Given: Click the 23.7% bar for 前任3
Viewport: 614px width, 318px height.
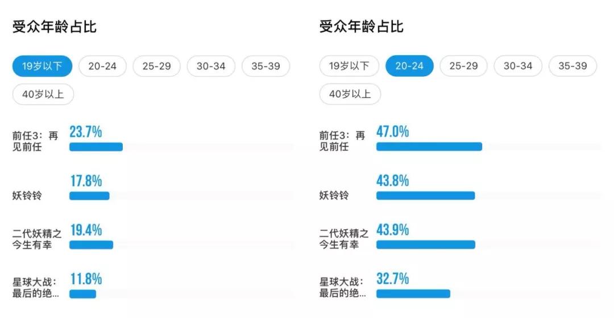Looking at the screenshot, I should coord(96,147).
